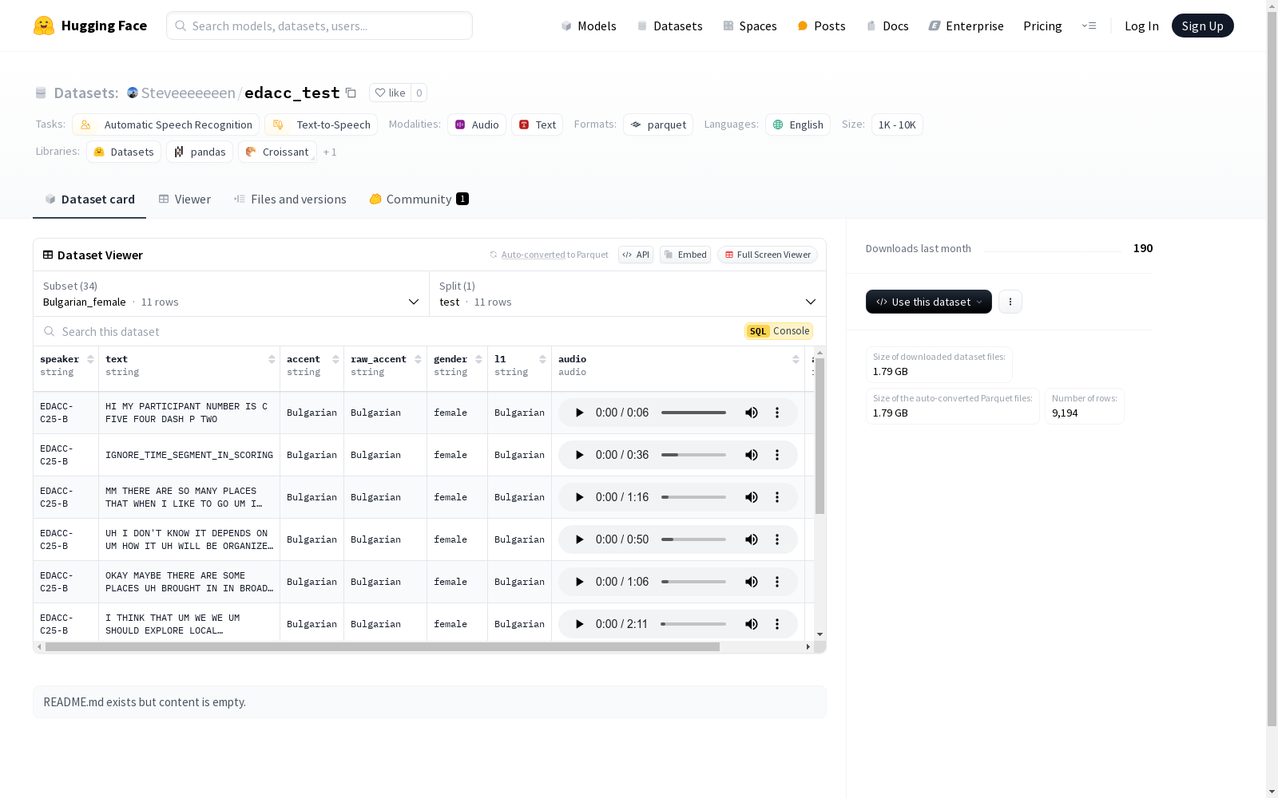Open the Community tab
1278x798 pixels.
pyautogui.click(x=419, y=199)
